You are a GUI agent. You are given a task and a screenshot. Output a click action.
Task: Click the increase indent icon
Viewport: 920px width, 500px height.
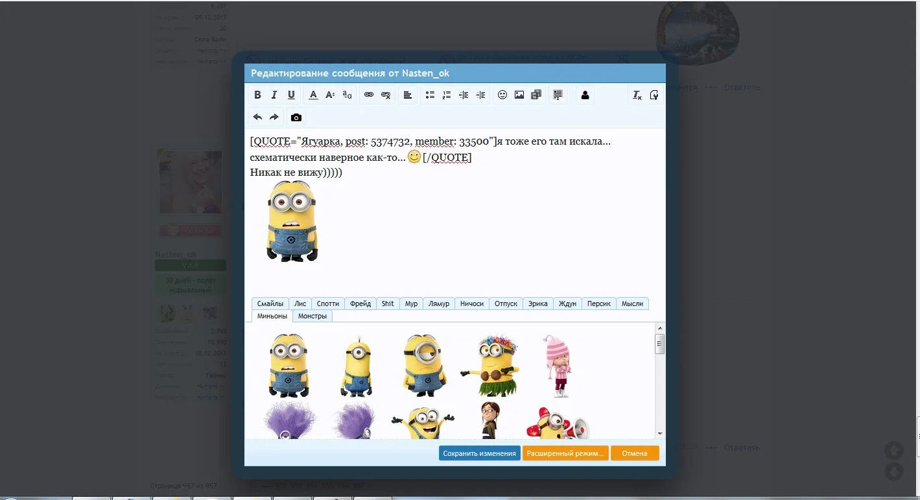pos(480,95)
